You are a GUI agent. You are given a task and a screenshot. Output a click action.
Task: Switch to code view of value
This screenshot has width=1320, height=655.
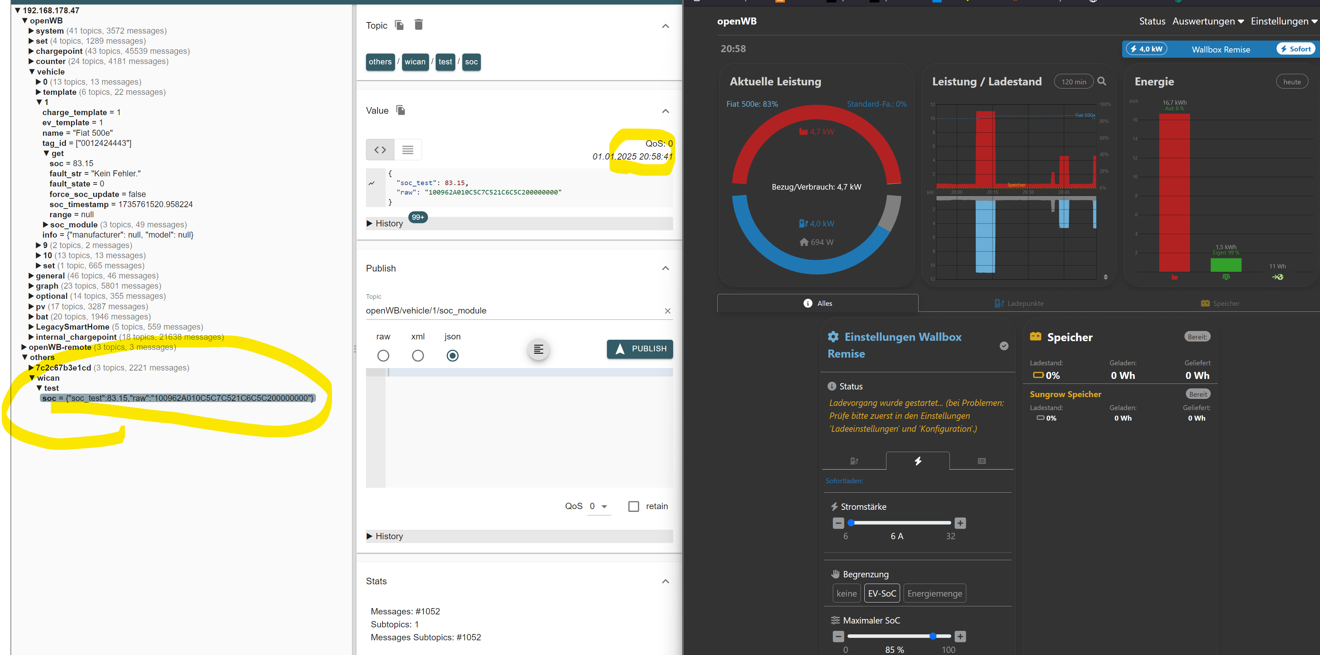coord(380,149)
